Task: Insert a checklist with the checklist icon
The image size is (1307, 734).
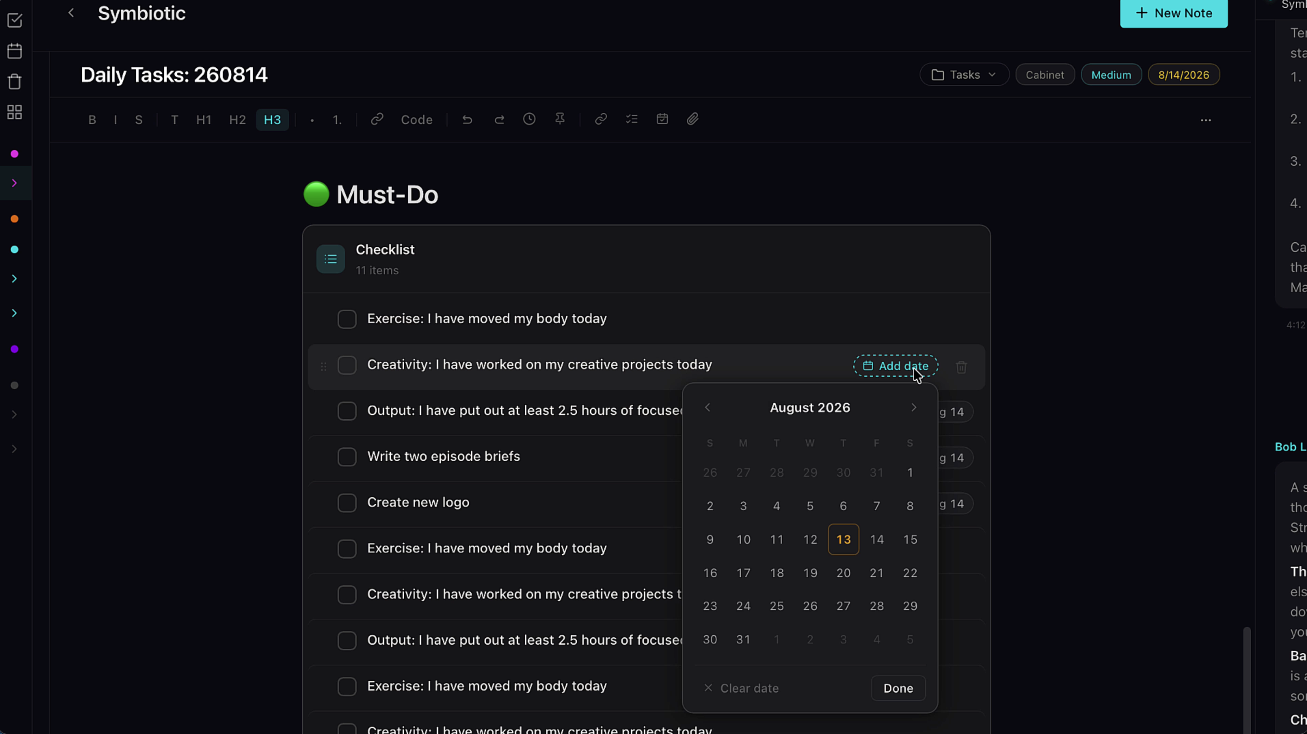Action: pyautogui.click(x=632, y=119)
